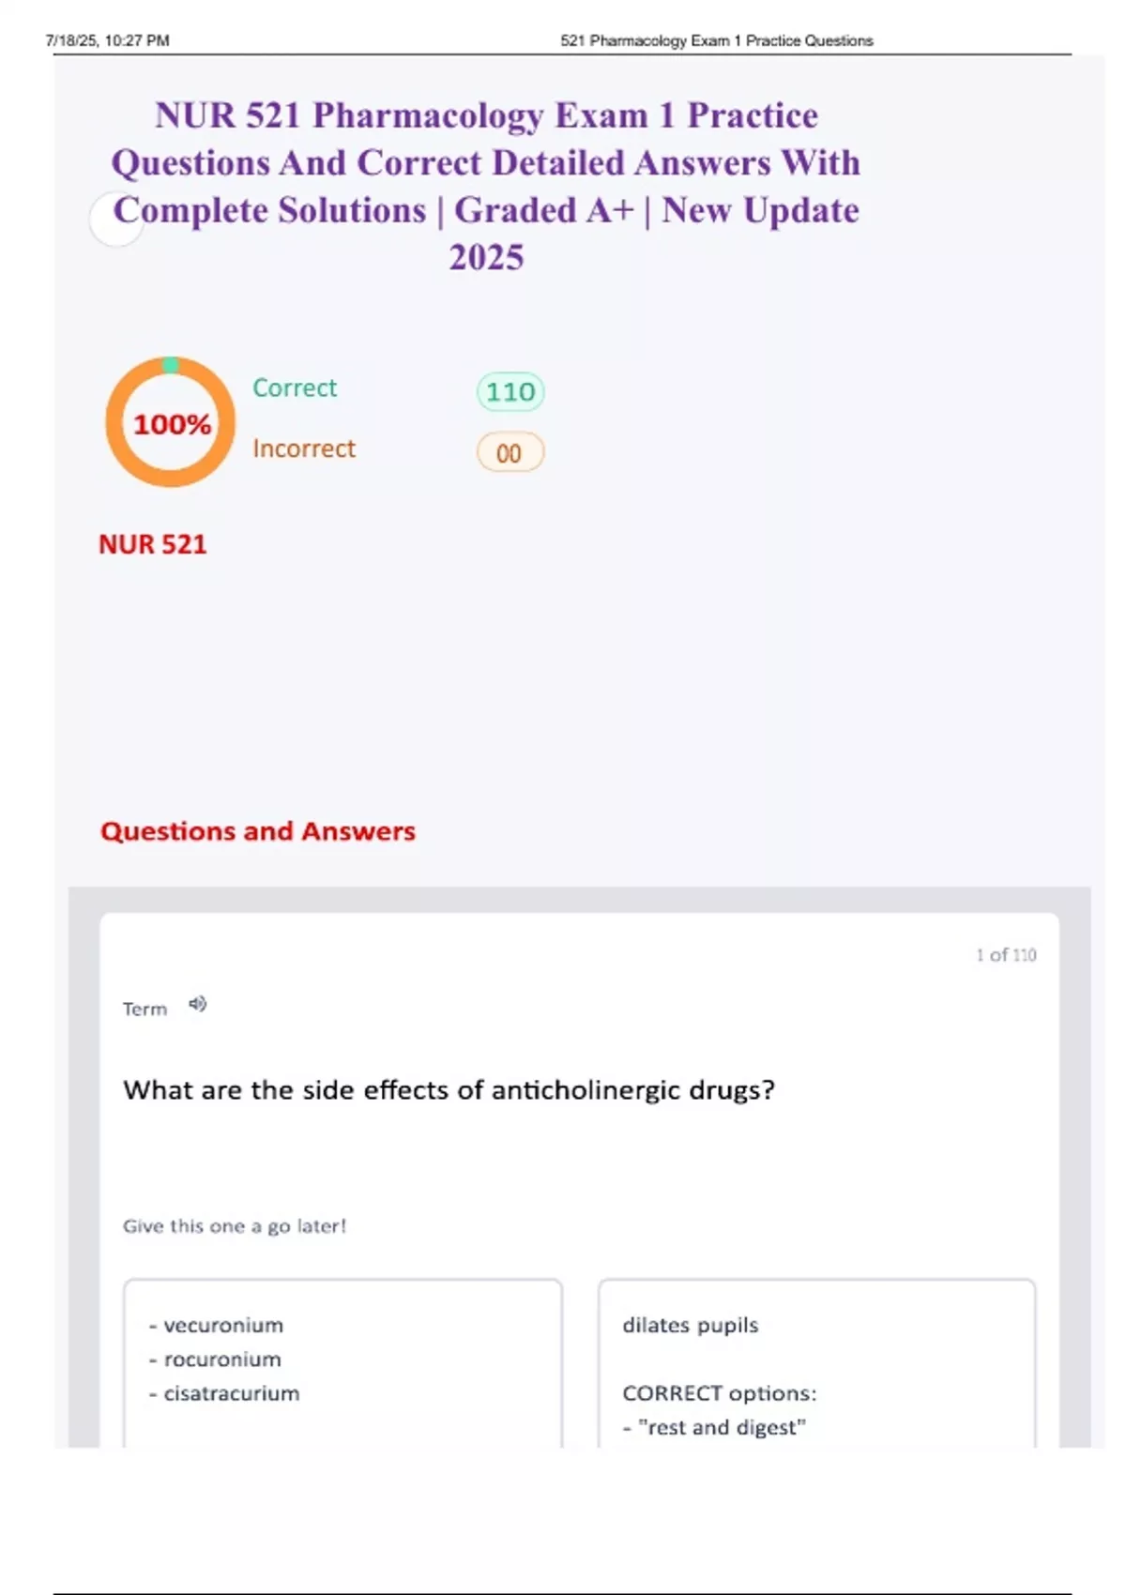Choose the dilates pupils answer text
This screenshot has height=1595, width=1126.
(x=691, y=1326)
